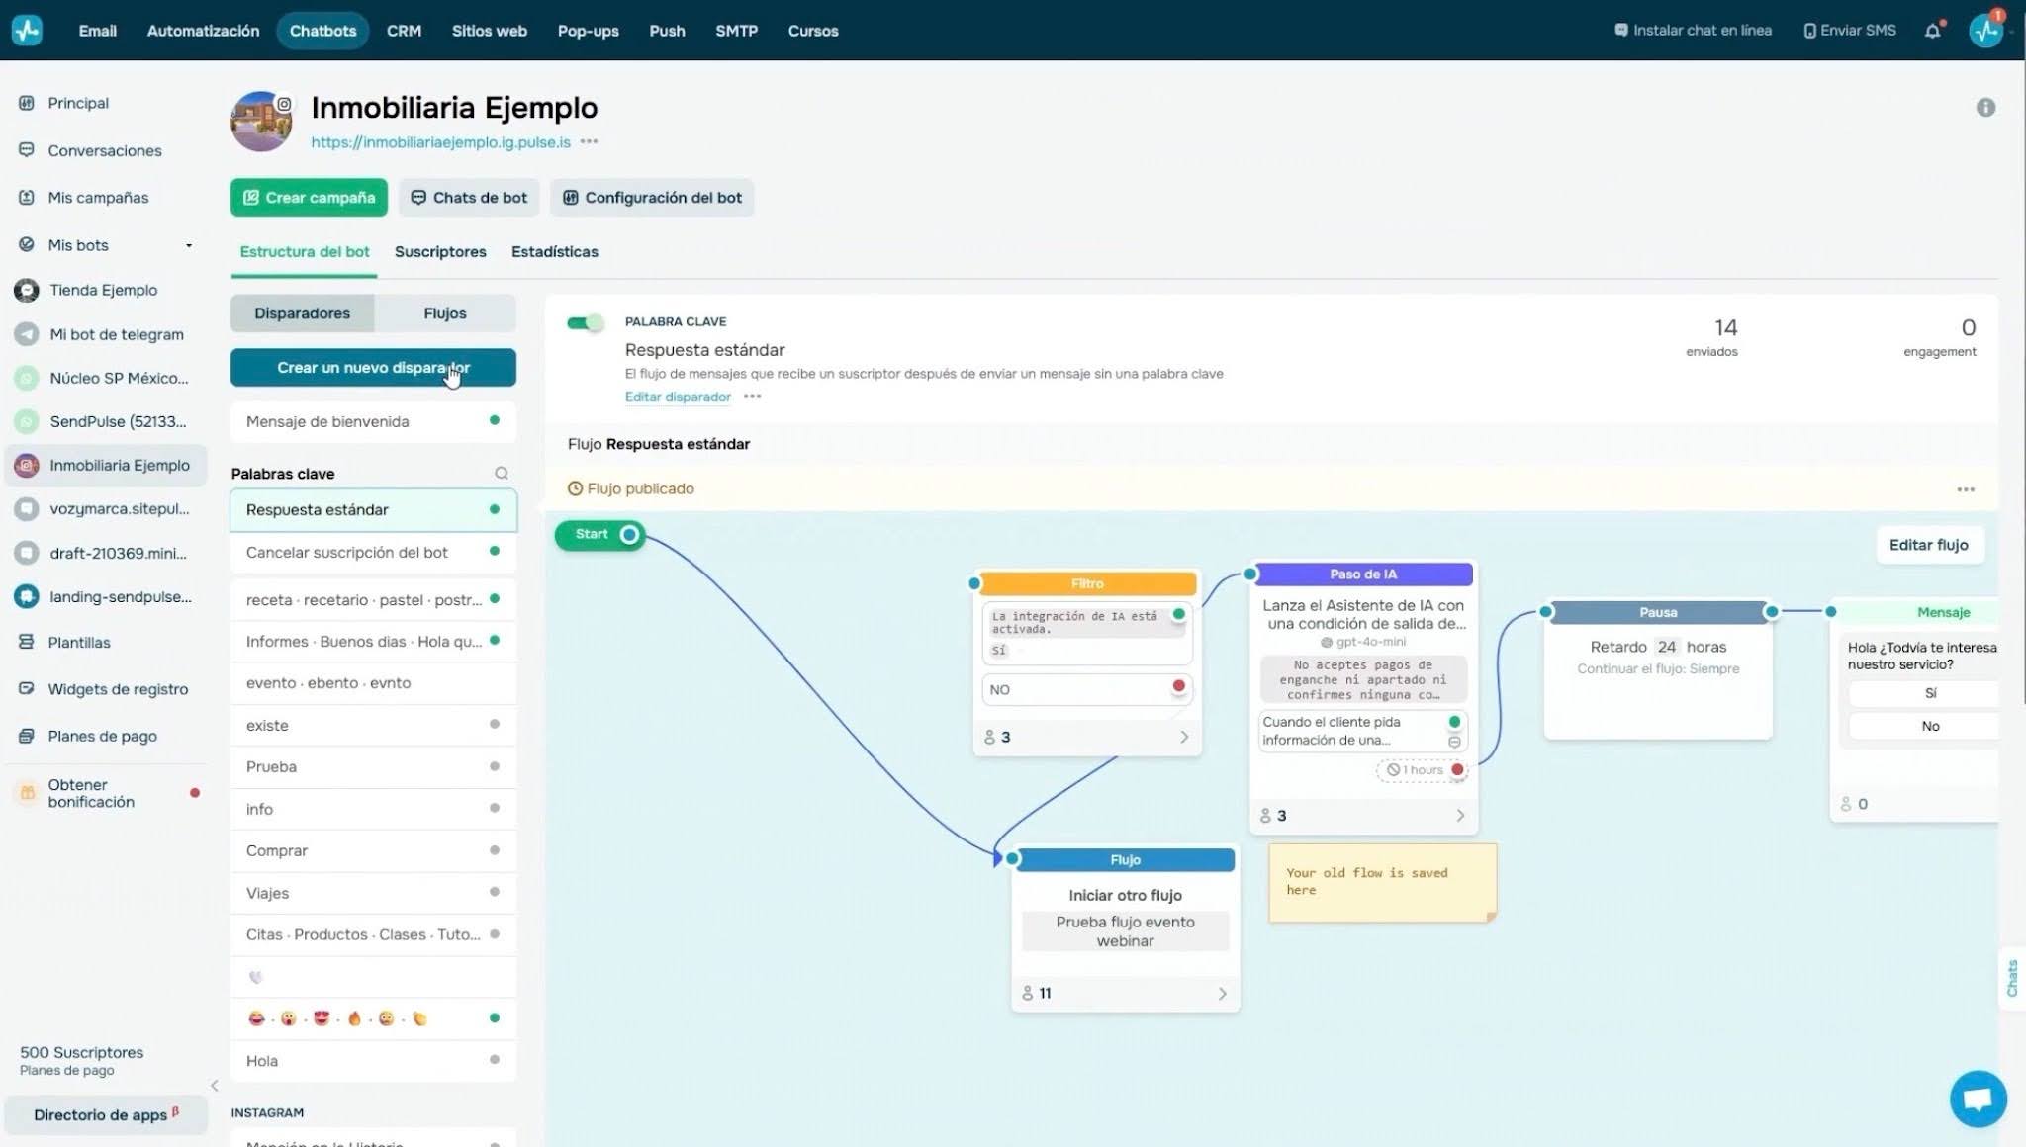
Task: Open the live chat support bubble
Action: (1978, 1099)
